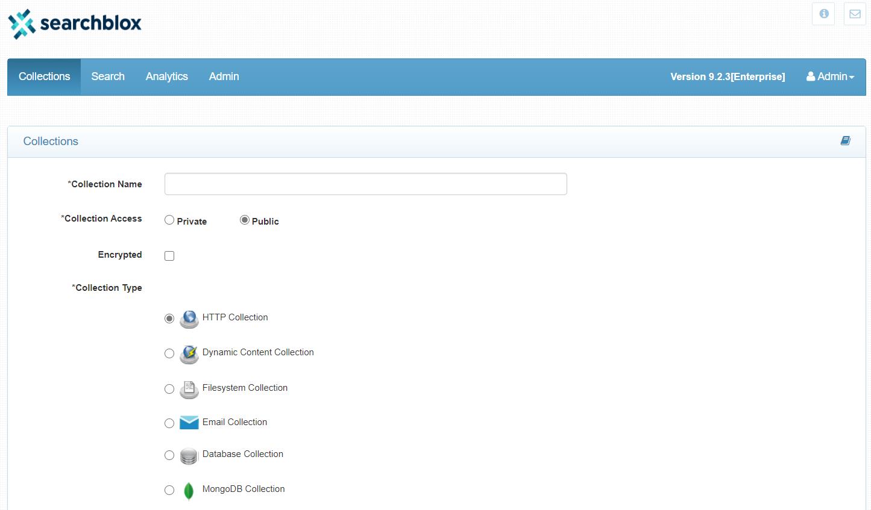Focus the Collection Name input field
The height and width of the screenshot is (510, 871).
pos(366,184)
